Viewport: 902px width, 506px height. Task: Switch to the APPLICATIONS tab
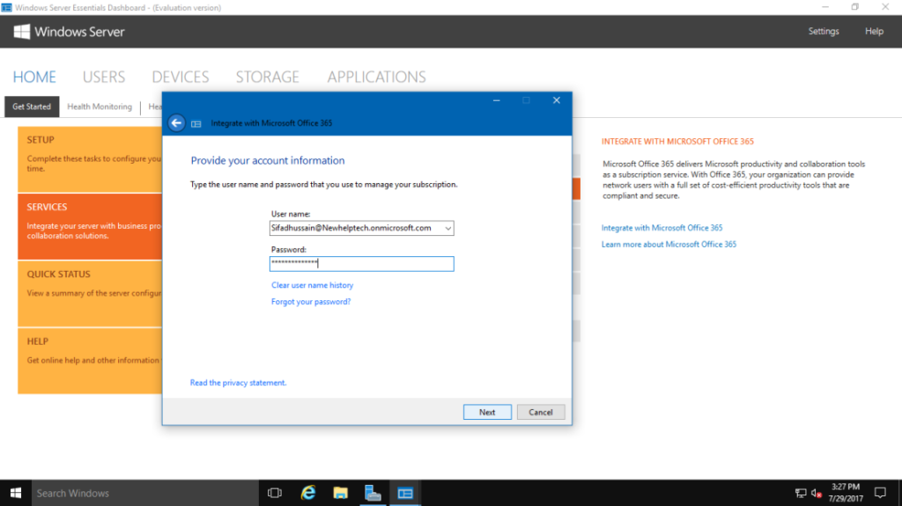[377, 77]
